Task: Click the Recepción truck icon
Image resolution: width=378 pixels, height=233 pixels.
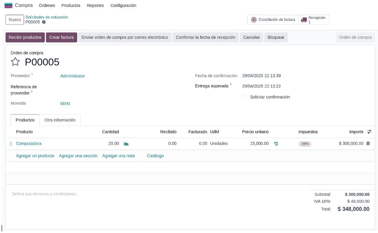Action: 304,20
